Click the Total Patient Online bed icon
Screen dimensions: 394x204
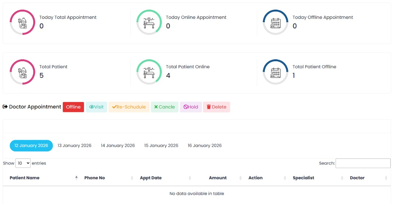click(x=149, y=72)
